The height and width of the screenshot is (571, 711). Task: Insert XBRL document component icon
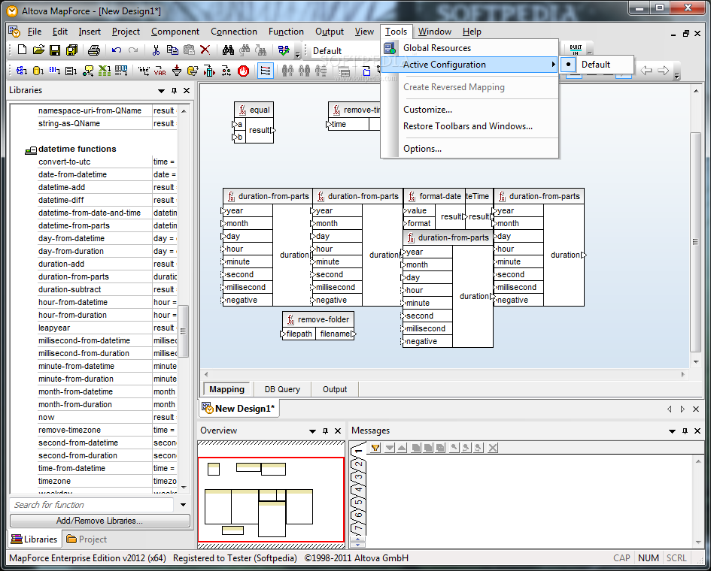click(121, 71)
